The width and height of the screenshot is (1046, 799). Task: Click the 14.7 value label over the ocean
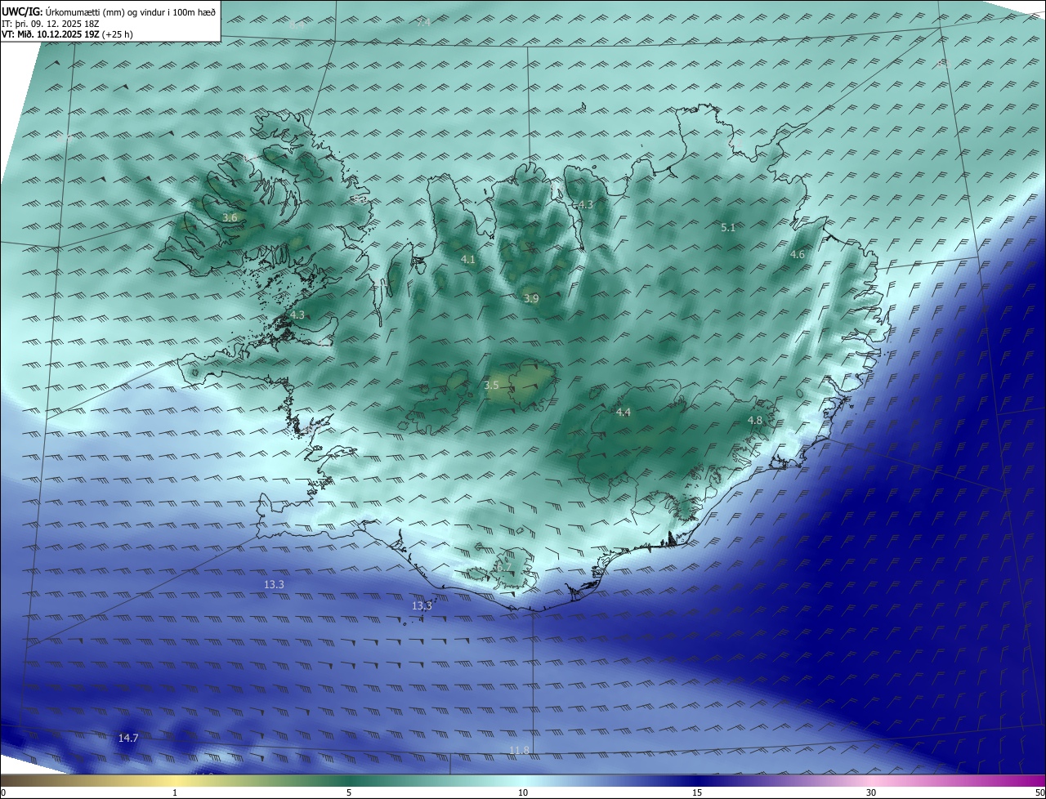(x=128, y=738)
